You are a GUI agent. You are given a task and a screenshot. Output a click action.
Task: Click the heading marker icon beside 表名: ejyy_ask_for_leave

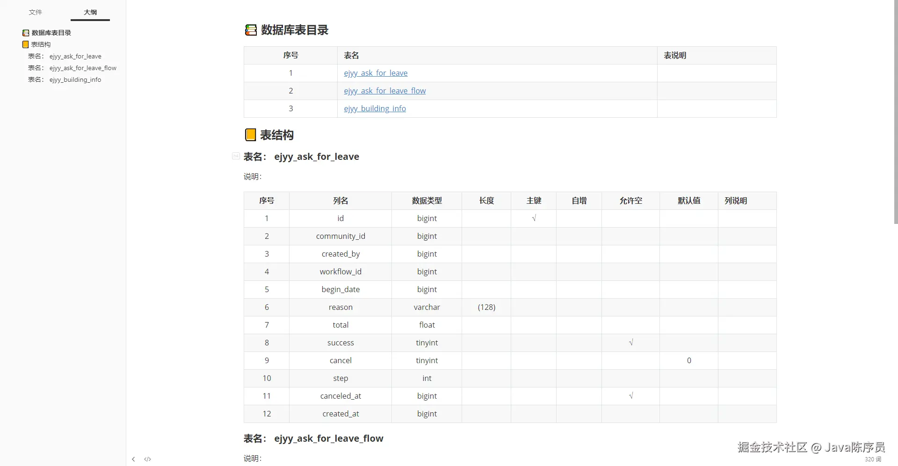click(x=236, y=156)
